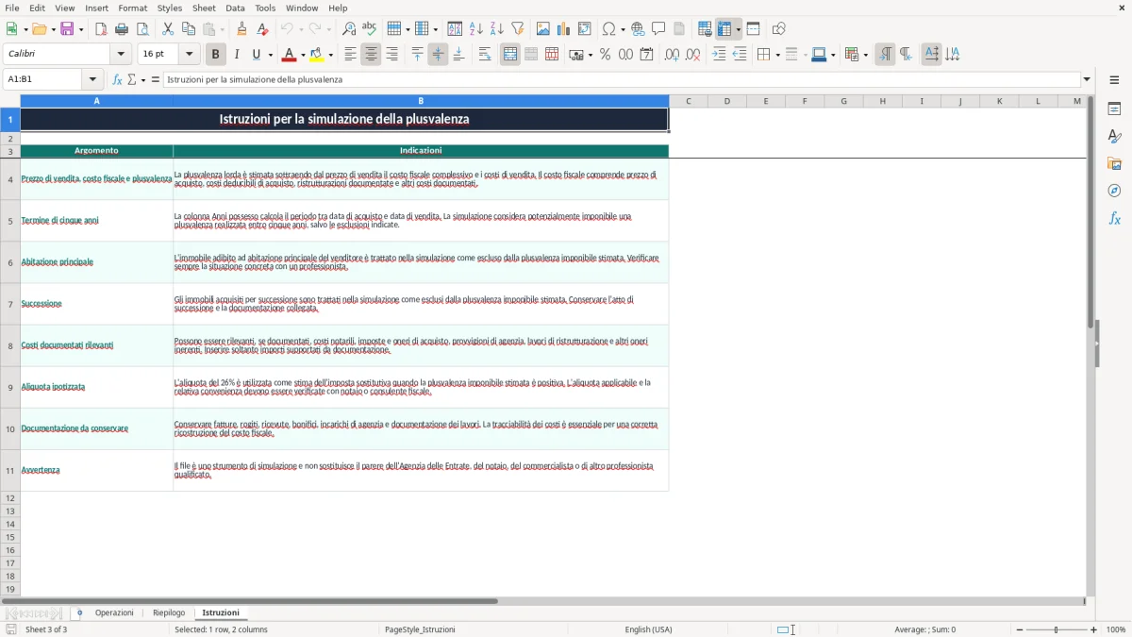The width and height of the screenshot is (1132, 637).
Task: Open the font color dropdown arrow
Action: point(303,55)
